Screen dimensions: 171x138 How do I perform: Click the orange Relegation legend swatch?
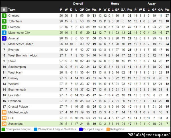108,129
